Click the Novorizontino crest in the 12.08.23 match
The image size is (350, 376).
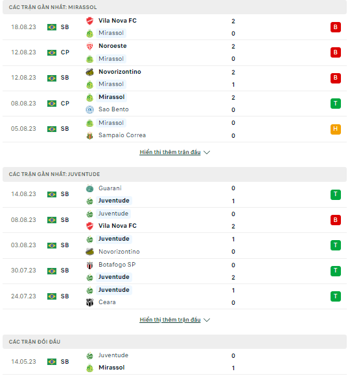click(89, 72)
